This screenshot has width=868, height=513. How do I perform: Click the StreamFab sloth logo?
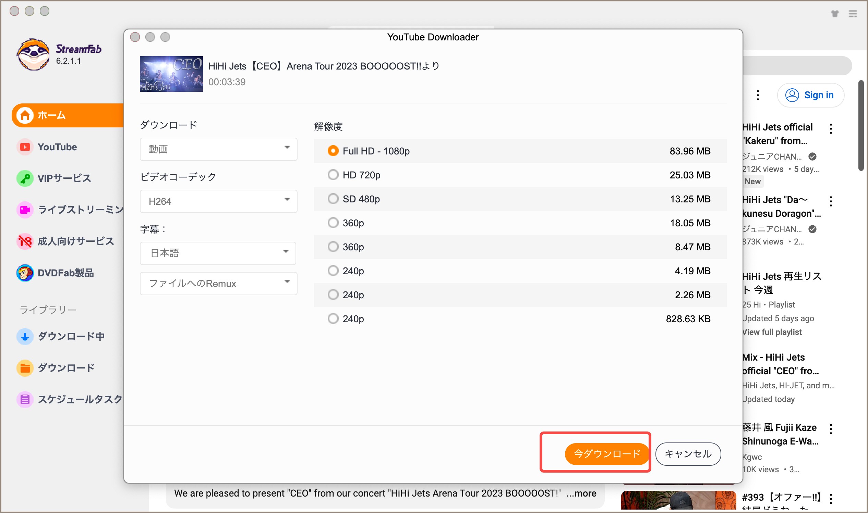pos(33,54)
